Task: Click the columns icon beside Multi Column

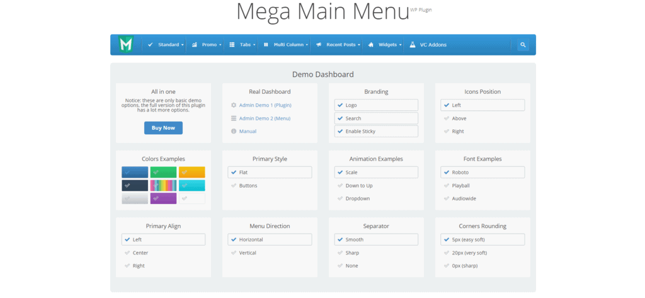Action: [x=266, y=45]
